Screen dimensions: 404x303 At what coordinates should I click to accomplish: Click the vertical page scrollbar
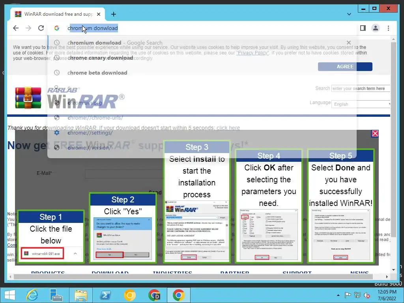tap(393, 139)
